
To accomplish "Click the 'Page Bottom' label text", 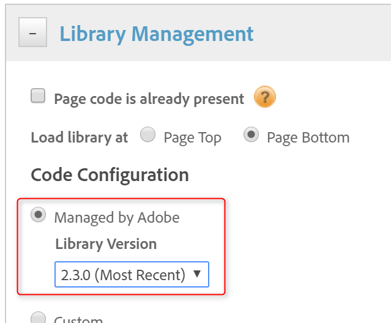I will [x=308, y=138].
